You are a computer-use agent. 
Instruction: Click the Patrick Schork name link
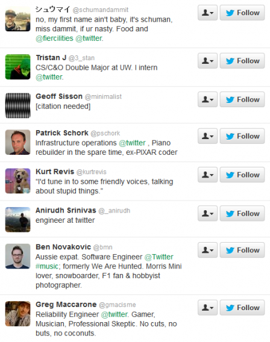point(62,133)
